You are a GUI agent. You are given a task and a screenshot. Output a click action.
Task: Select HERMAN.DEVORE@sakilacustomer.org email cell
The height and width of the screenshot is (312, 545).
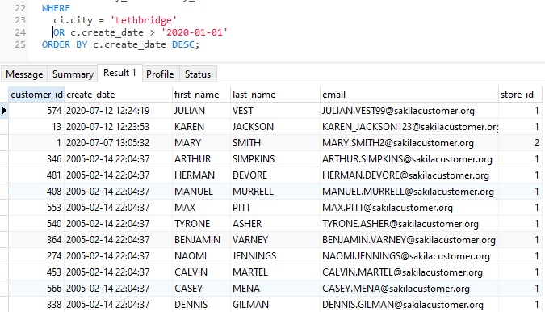409,175
